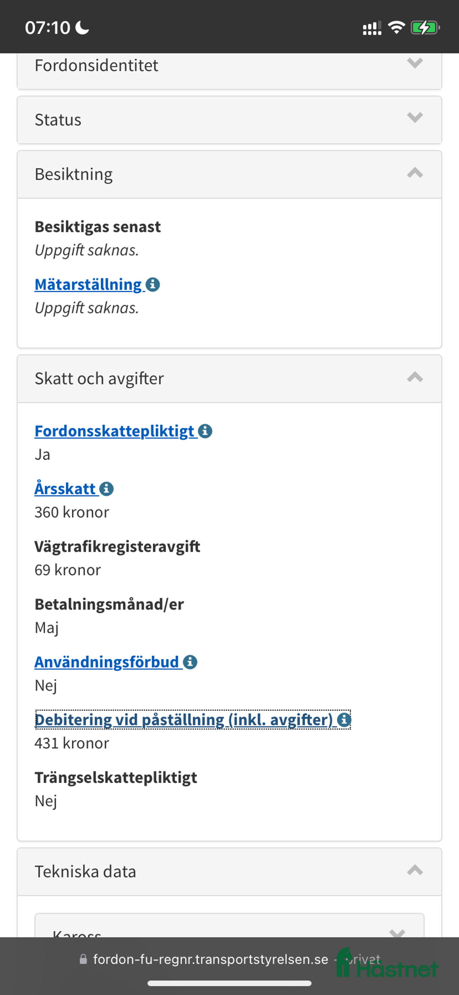Click Debitering vid påställning link

point(184,720)
